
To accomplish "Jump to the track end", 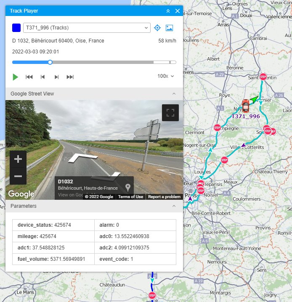I will (70, 77).
